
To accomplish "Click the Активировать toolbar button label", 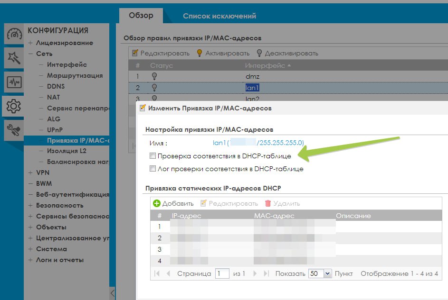I will (x=228, y=53).
